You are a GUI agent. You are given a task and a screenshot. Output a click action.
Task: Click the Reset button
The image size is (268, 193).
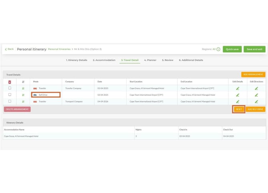[x=239, y=109]
